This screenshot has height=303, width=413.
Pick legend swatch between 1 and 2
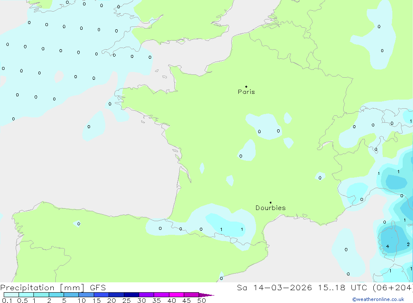point(41,295)
